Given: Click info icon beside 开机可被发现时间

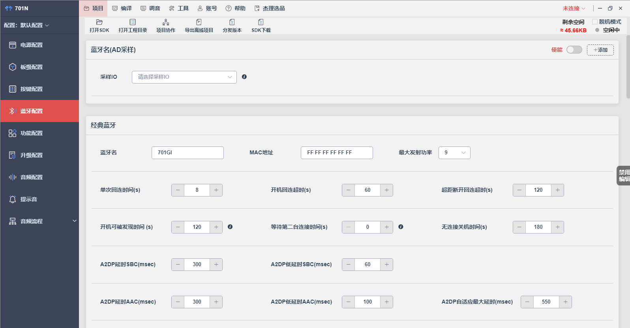Looking at the screenshot, I should click(230, 227).
